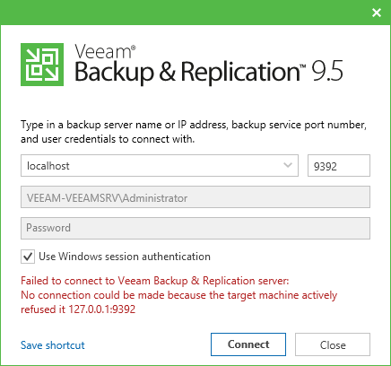Open the Save shortcut link
The width and height of the screenshot is (391, 366).
click(x=53, y=345)
